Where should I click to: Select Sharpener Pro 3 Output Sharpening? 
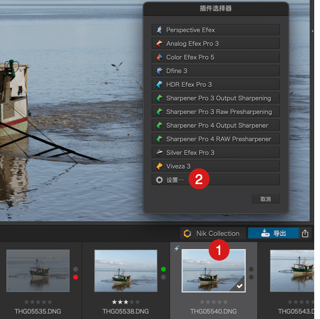tap(215, 98)
